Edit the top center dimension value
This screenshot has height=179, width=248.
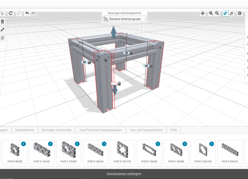pos(126,53)
